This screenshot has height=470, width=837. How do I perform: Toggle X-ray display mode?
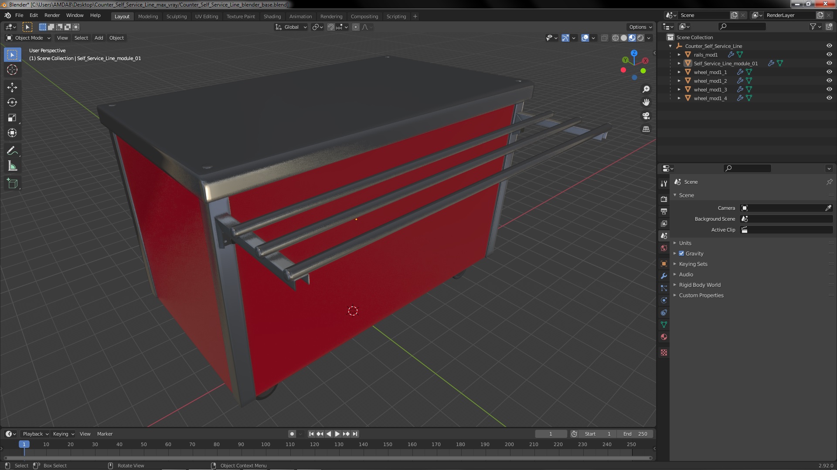[x=604, y=38]
